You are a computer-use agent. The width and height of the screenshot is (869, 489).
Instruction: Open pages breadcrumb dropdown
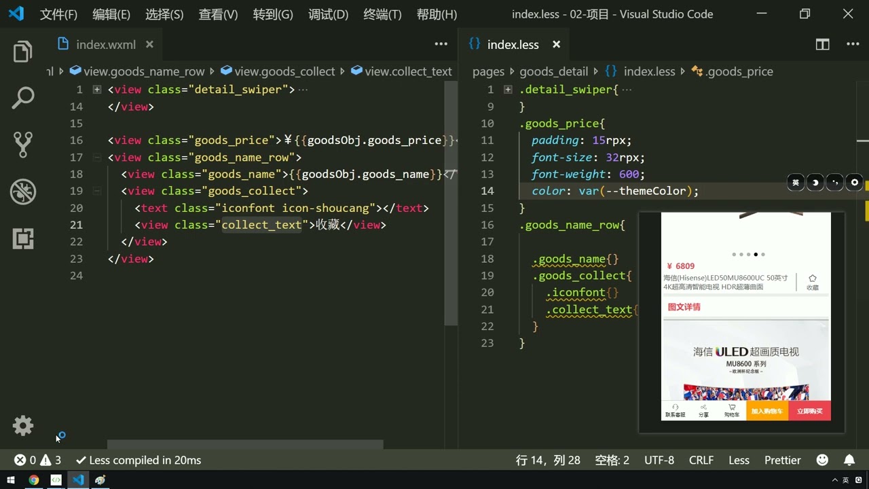[x=489, y=71]
